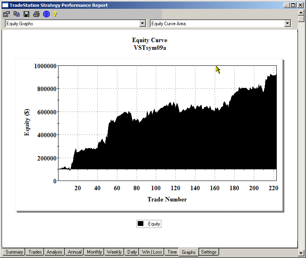Switch to the Weekly tab
This screenshot has height=258, width=306.
click(x=114, y=252)
